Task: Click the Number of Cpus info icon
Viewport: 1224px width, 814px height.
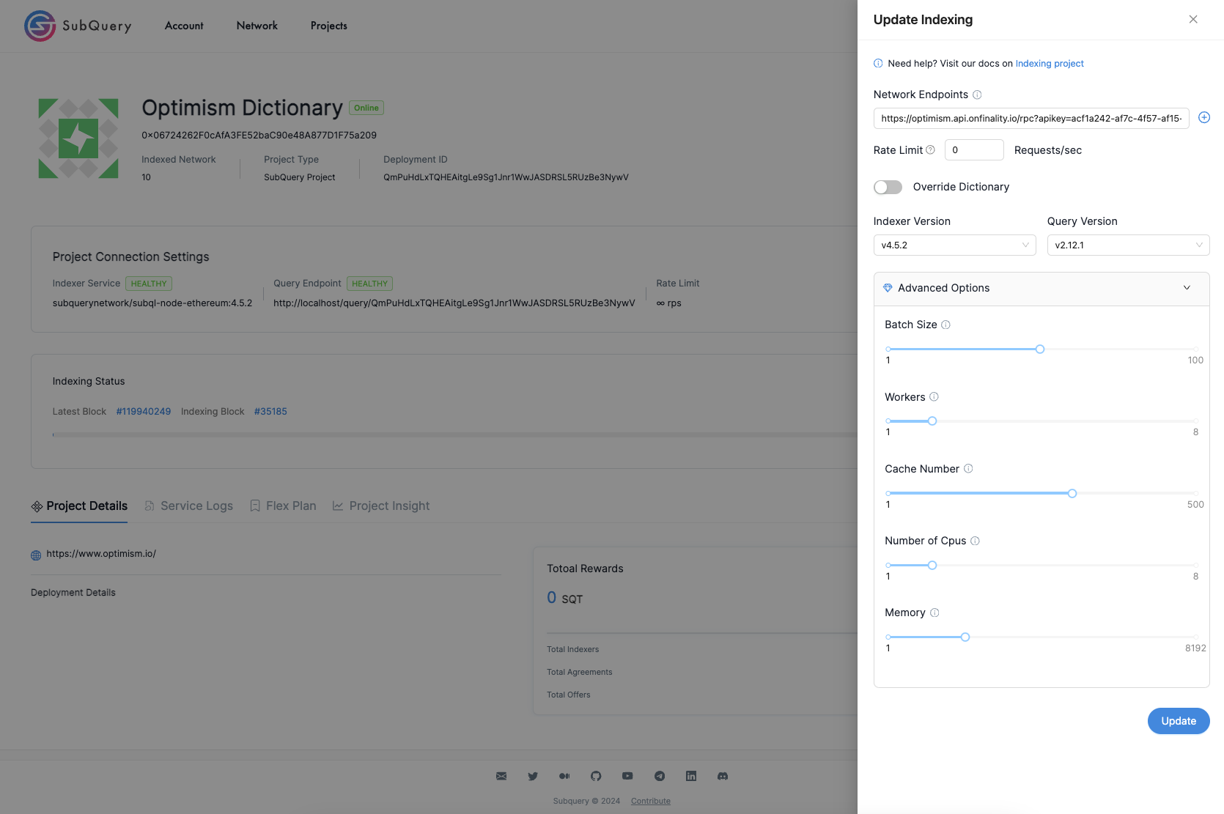Action: [975, 541]
